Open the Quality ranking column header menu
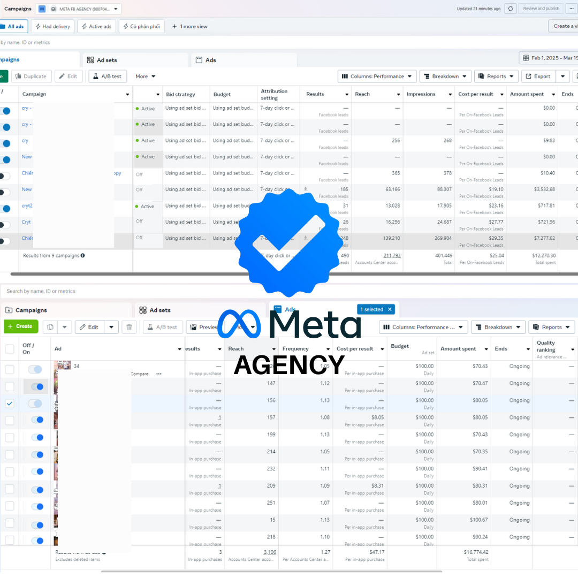 (x=573, y=349)
